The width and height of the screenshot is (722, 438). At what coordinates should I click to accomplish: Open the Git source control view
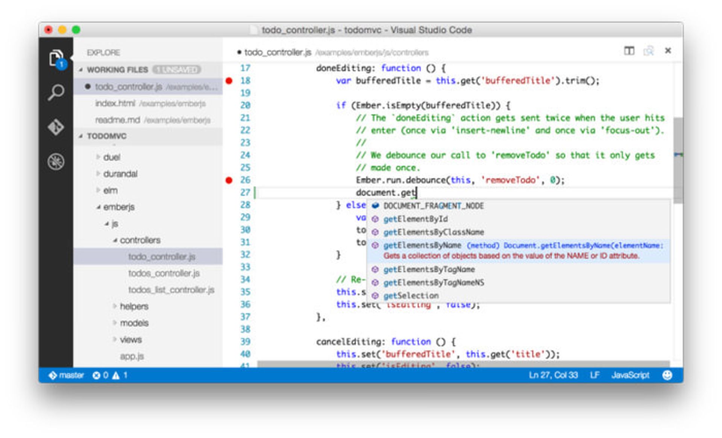click(x=56, y=127)
